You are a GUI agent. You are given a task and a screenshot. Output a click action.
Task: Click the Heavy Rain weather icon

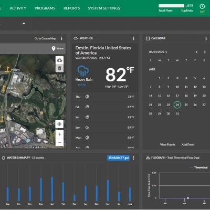coord(83,71)
